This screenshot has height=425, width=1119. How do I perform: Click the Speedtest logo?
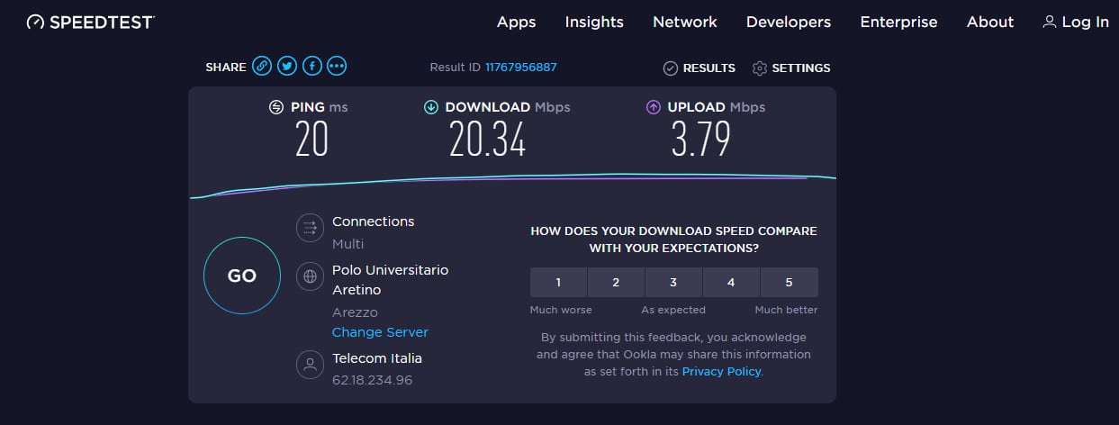pos(90,22)
